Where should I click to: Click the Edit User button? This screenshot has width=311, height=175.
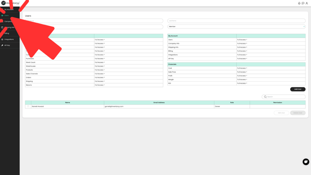tap(281, 113)
